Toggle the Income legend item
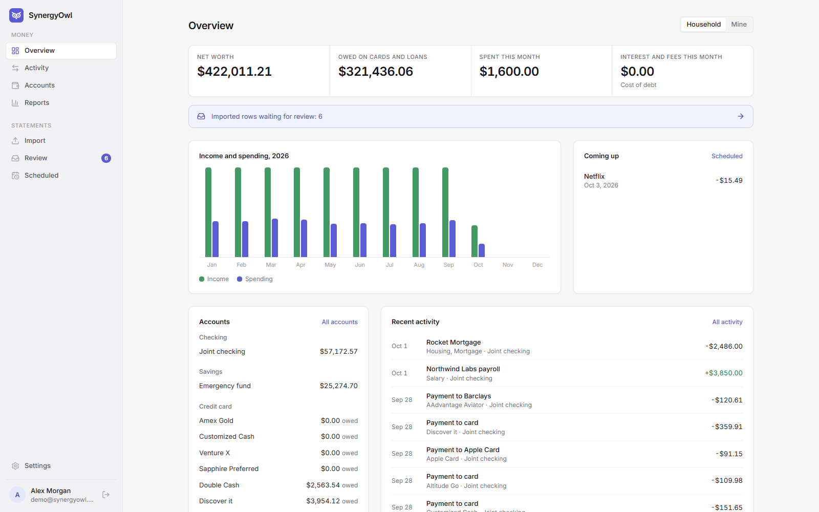Viewport: 819px width, 512px height. [x=214, y=279]
